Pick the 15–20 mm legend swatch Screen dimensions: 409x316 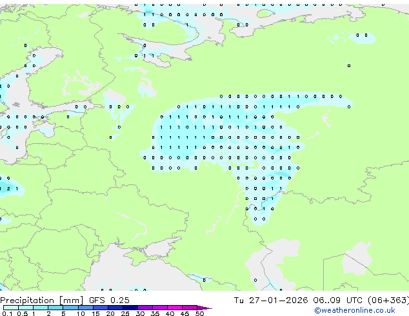click(101, 308)
